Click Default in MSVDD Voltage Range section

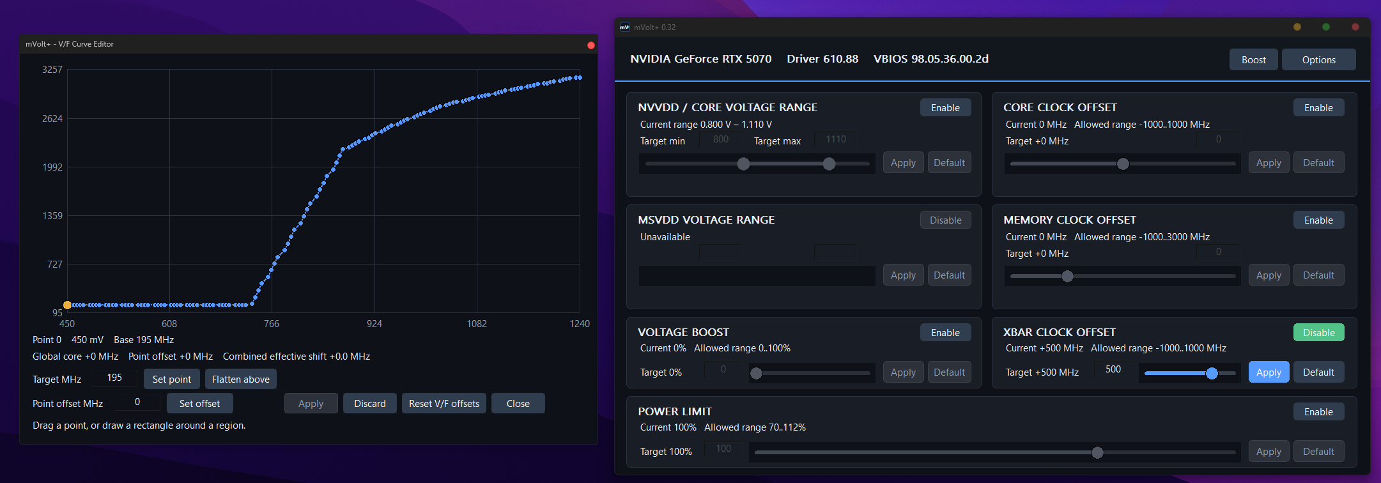coord(950,275)
